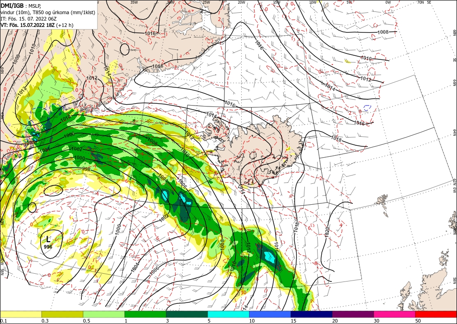
Task: Click the '998' isobar label
Action: (86, 169)
